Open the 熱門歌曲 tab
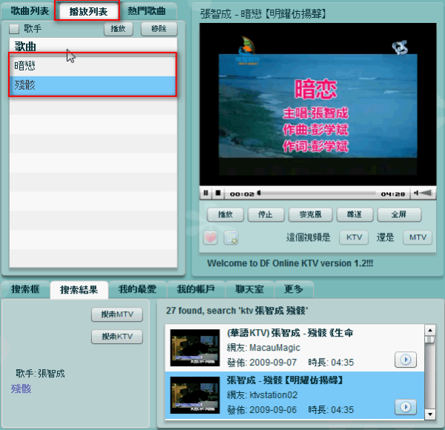Viewport: 445px width, 430px height. coord(146,11)
